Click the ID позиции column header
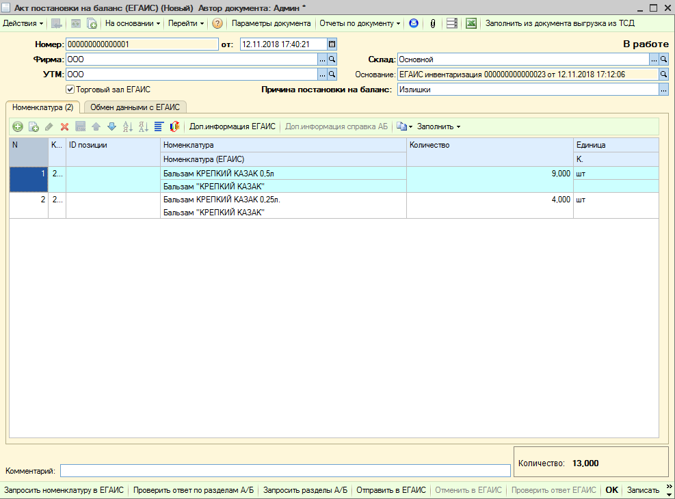Screen dimensions: 675x499 coord(113,152)
